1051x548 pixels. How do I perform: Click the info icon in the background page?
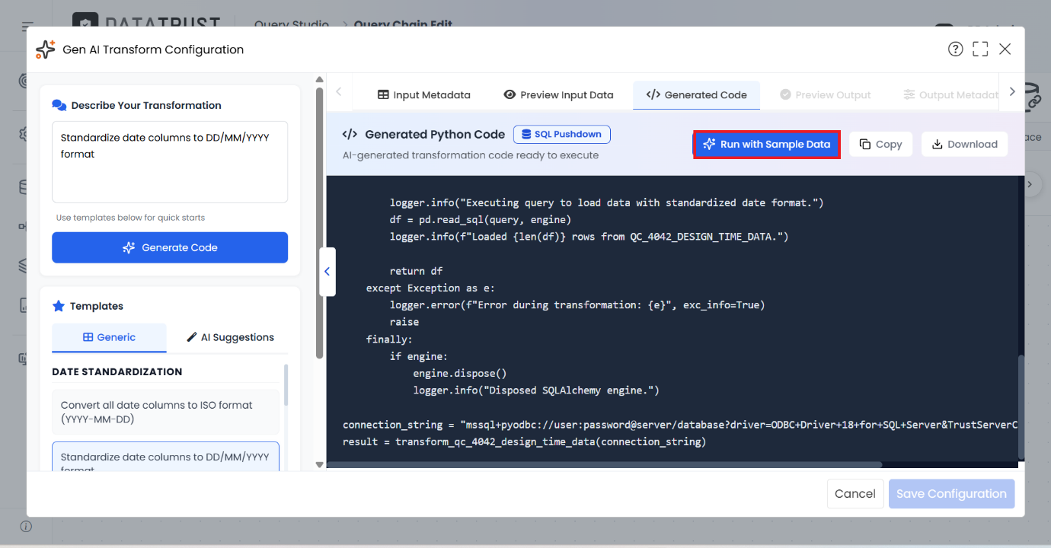coord(26,527)
